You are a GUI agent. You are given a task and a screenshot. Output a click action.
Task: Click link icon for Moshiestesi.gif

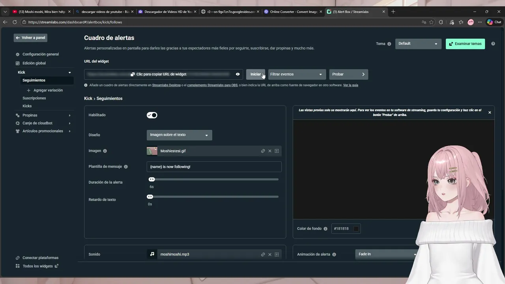point(263,151)
